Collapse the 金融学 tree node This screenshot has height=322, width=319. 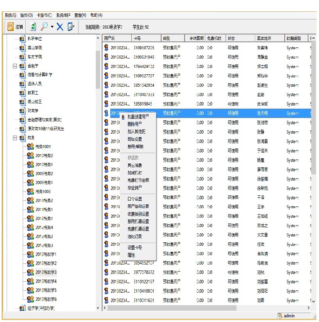(x=15, y=66)
